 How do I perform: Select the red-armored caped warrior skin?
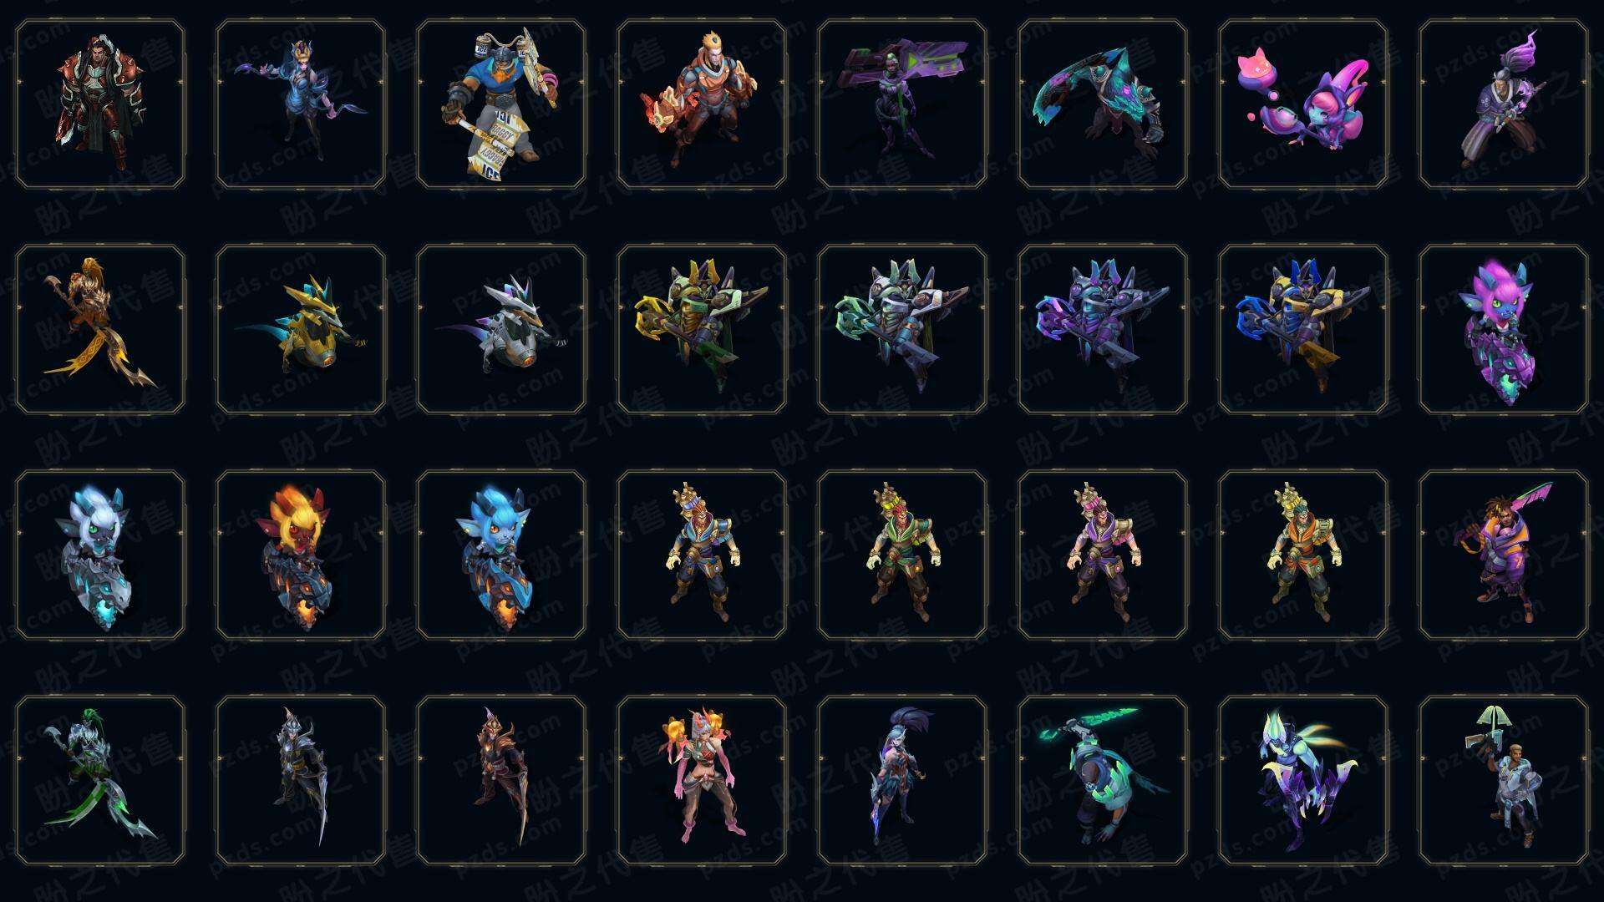pyautogui.click(x=100, y=104)
